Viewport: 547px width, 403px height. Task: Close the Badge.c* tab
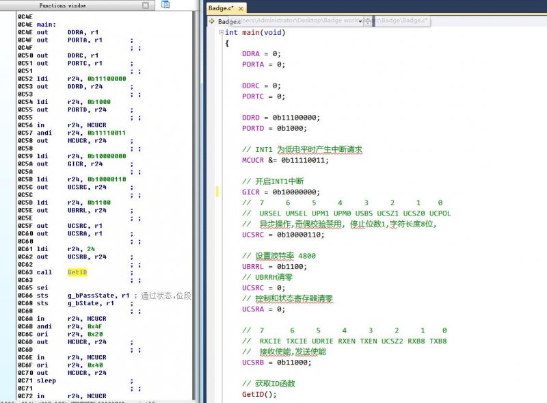click(241, 8)
